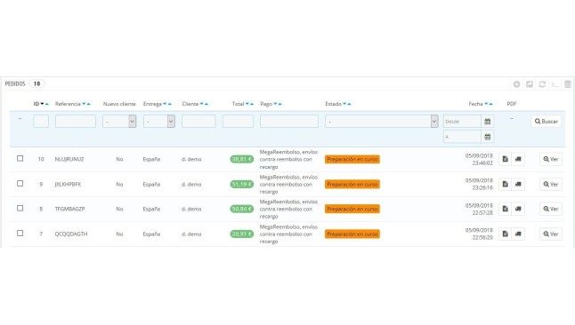This screenshot has width=575, height=325.
Task: Focus the ID filter field
Action: coord(41,121)
